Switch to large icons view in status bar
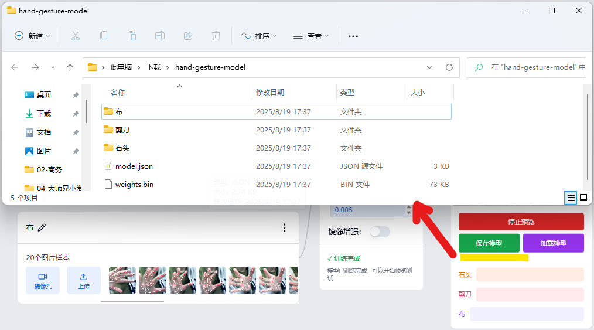 (x=584, y=198)
